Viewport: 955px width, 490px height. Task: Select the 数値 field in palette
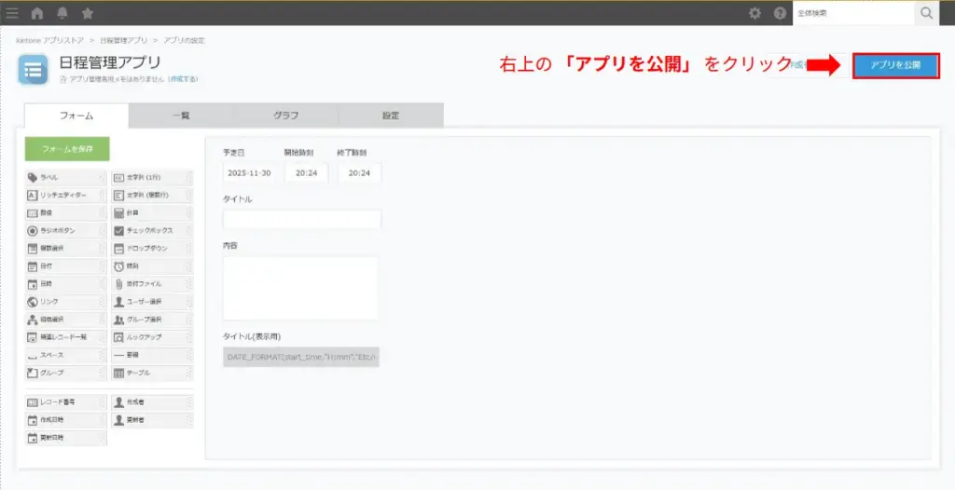pyautogui.click(x=66, y=213)
